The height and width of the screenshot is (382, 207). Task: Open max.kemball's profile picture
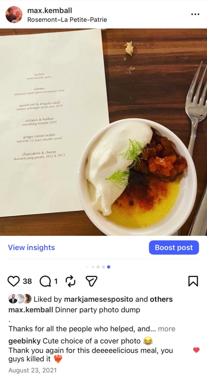tap(14, 14)
